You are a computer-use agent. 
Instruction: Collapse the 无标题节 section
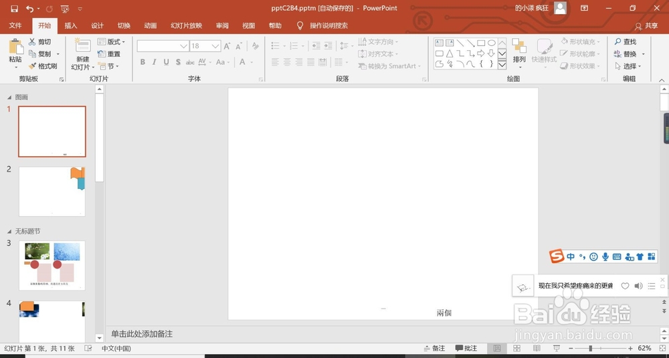[9, 231]
